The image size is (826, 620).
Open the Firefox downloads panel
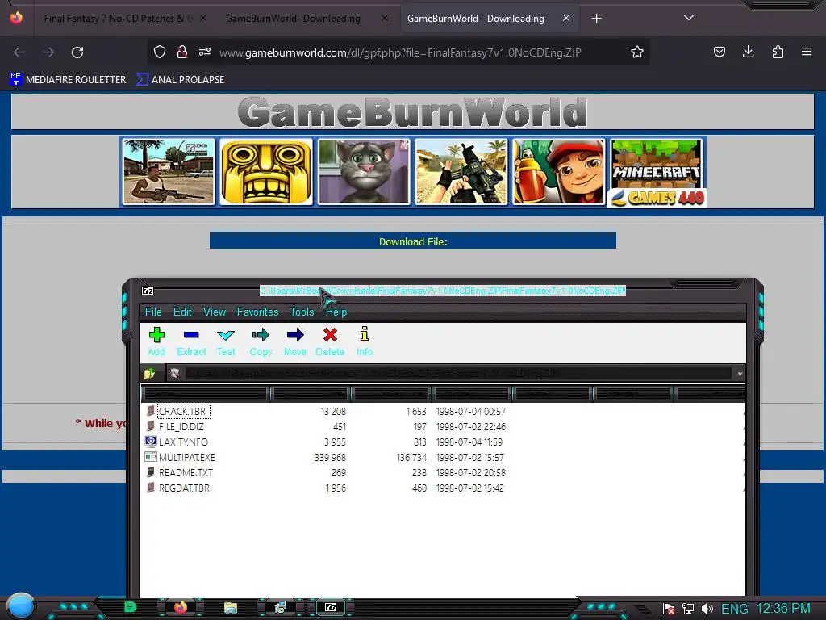[748, 52]
